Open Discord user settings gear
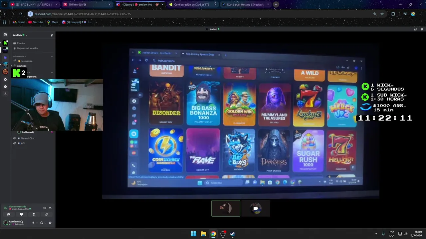Viewport: 426px width, 239px height. click(x=50, y=223)
